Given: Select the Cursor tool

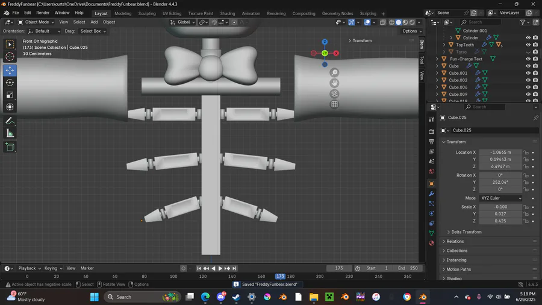Looking at the screenshot, I should pyautogui.click(x=10, y=57).
